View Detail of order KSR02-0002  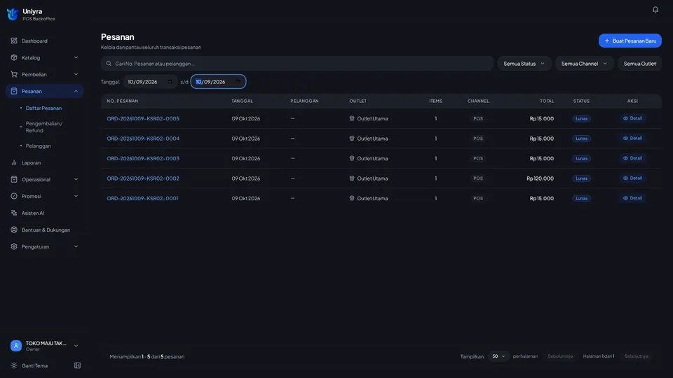pos(632,178)
